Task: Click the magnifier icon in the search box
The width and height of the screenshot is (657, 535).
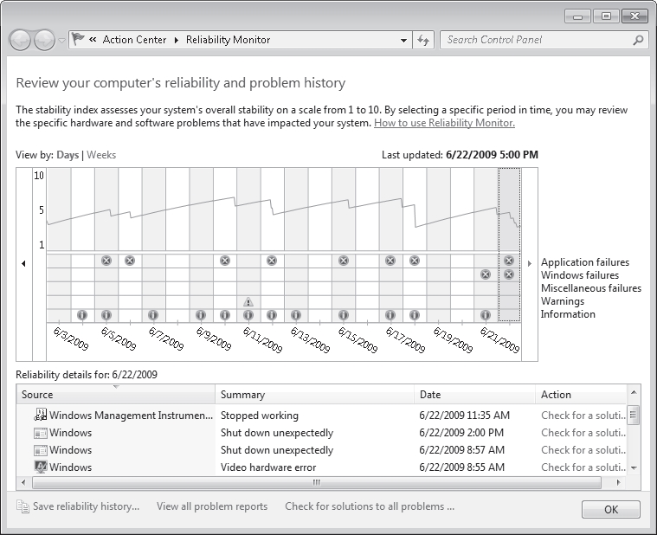Action: 638,40
